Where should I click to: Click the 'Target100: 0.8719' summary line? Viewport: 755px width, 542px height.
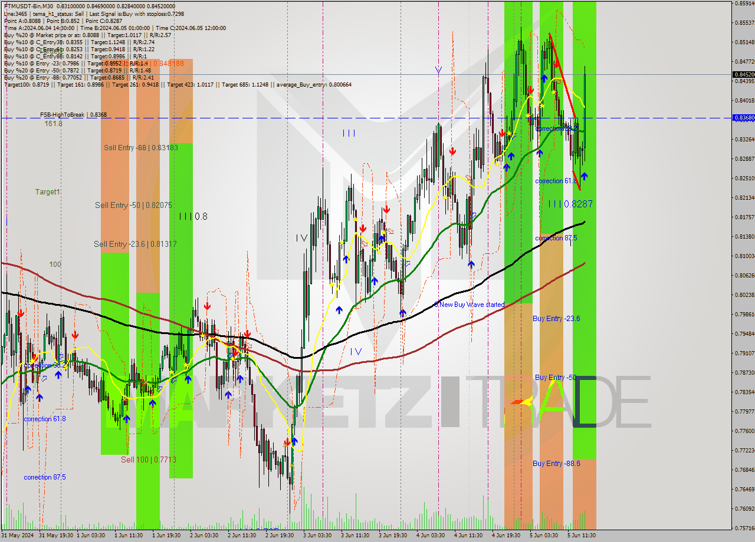pyautogui.click(x=178, y=84)
